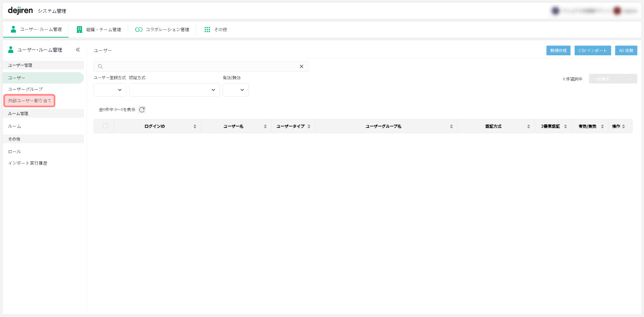Click the 新規作成 button
The image size is (644, 317).
click(558, 50)
